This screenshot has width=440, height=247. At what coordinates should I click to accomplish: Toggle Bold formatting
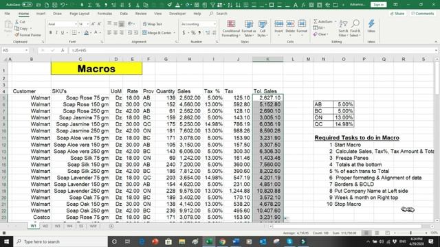pos(50,33)
